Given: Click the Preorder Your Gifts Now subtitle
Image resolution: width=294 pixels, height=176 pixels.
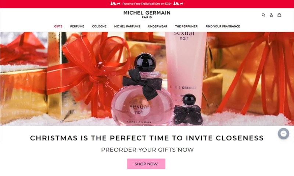Looking at the screenshot, I should coord(147,150).
